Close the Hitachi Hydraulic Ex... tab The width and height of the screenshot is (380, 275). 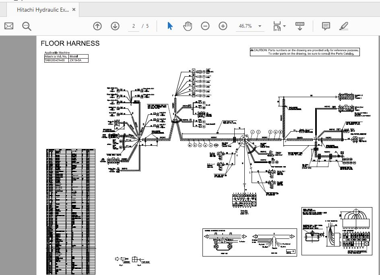[74, 10]
